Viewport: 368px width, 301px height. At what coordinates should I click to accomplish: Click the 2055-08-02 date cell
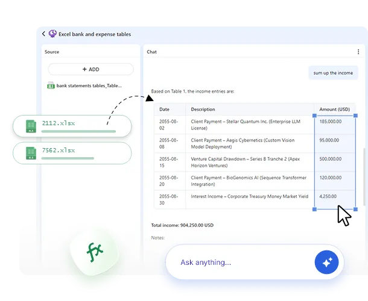coord(170,125)
